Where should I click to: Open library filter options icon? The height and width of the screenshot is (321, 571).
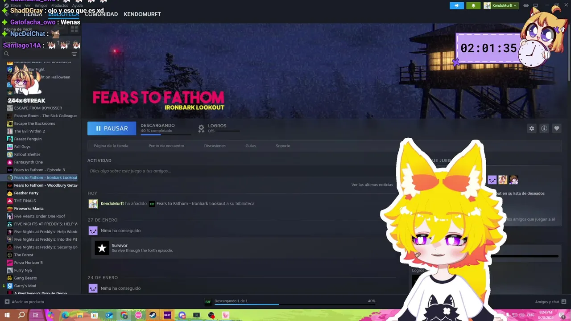pos(74,54)
